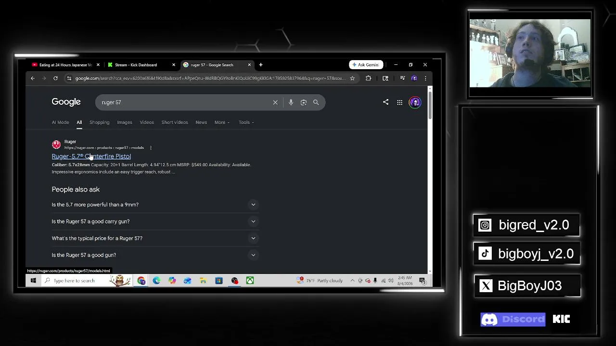Screen dimensions: 616x346
Task: Open the Windows Start menu
Action: click(x=33, y=281)
